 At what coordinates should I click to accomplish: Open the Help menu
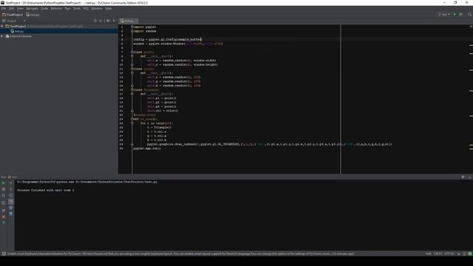109,8
